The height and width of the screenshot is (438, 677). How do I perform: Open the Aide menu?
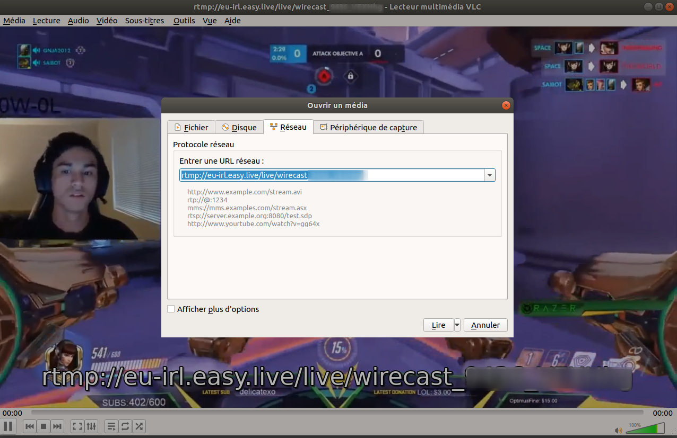tap(232, 21)
